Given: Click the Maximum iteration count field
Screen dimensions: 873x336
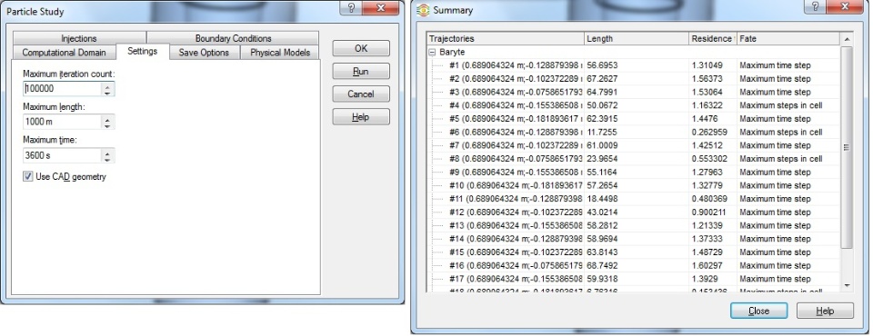Looking at the screenshot, I should pyautogui.click(x=63, y=88).
